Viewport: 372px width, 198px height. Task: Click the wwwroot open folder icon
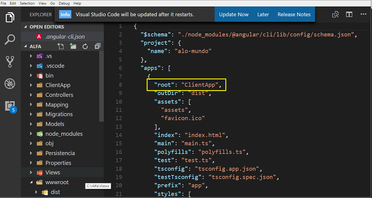point(39,182)
